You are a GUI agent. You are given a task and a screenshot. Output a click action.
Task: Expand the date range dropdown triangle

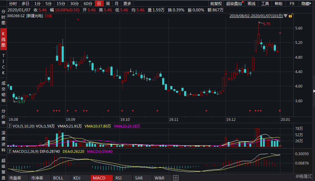tap(285, 16)
